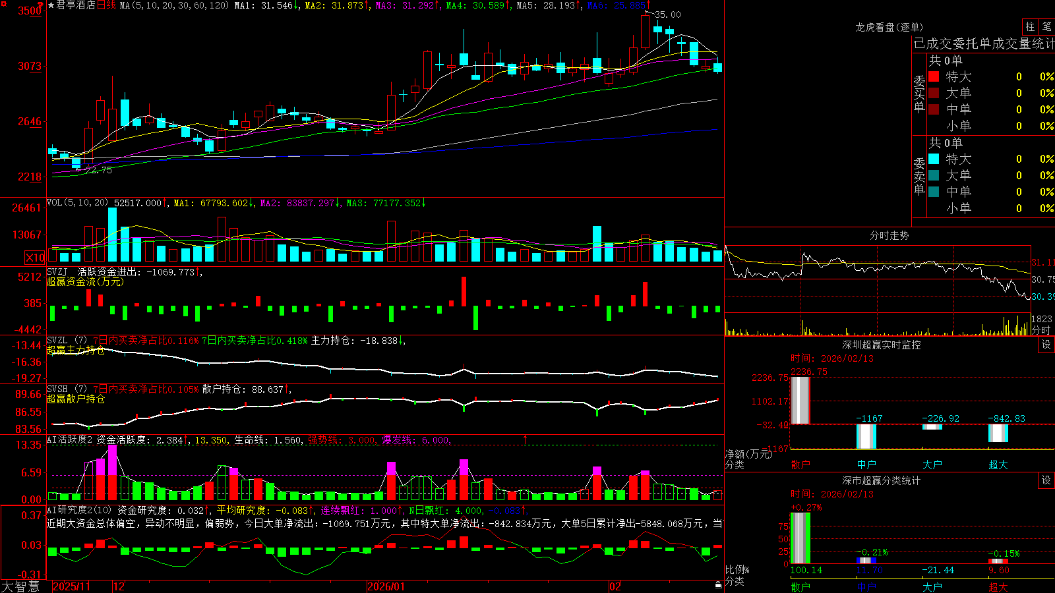Click the X10 volume scale box
This screenshot has width=1055, height=593.
click(x=35, y=258)
